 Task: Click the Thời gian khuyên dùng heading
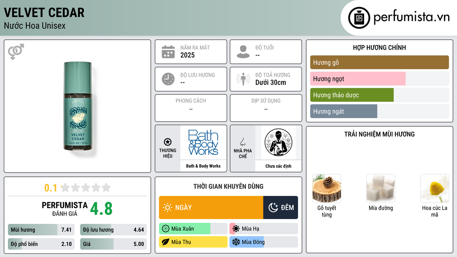click(228, 187)
